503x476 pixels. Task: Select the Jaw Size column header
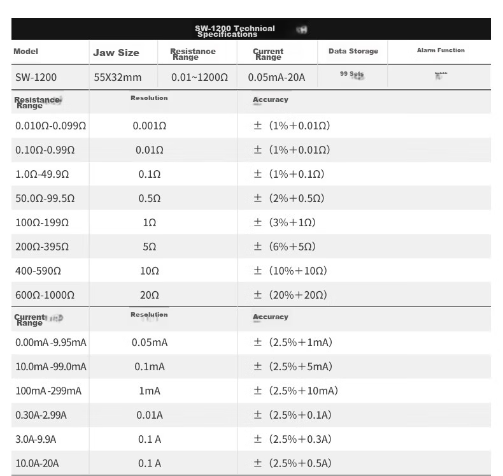tap(116, 53)
